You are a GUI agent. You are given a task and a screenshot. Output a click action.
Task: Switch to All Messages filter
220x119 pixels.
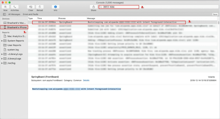click(14, 14)
